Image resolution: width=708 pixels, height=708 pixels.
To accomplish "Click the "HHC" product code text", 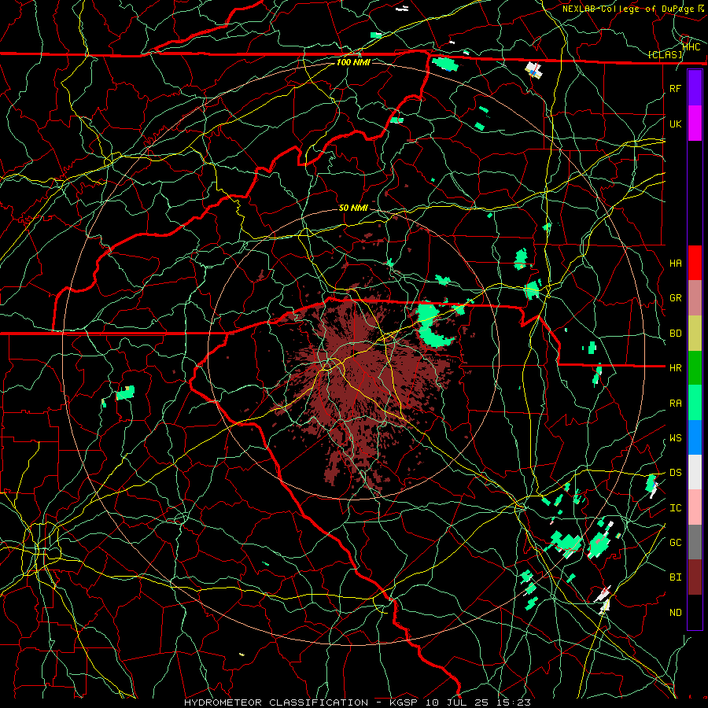I will point(691,46).
